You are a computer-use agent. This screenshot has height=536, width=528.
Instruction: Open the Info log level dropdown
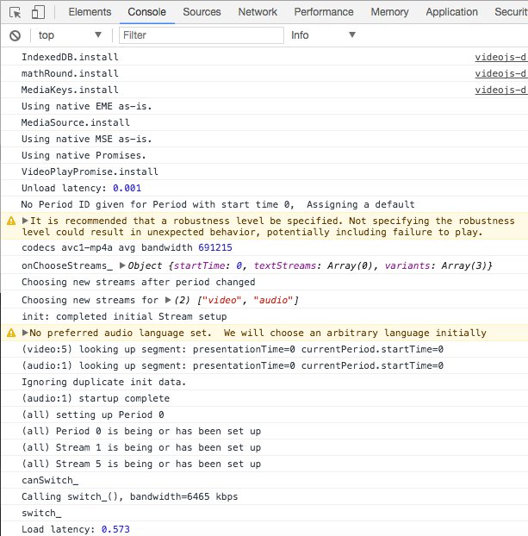click(x=323, y=35)
